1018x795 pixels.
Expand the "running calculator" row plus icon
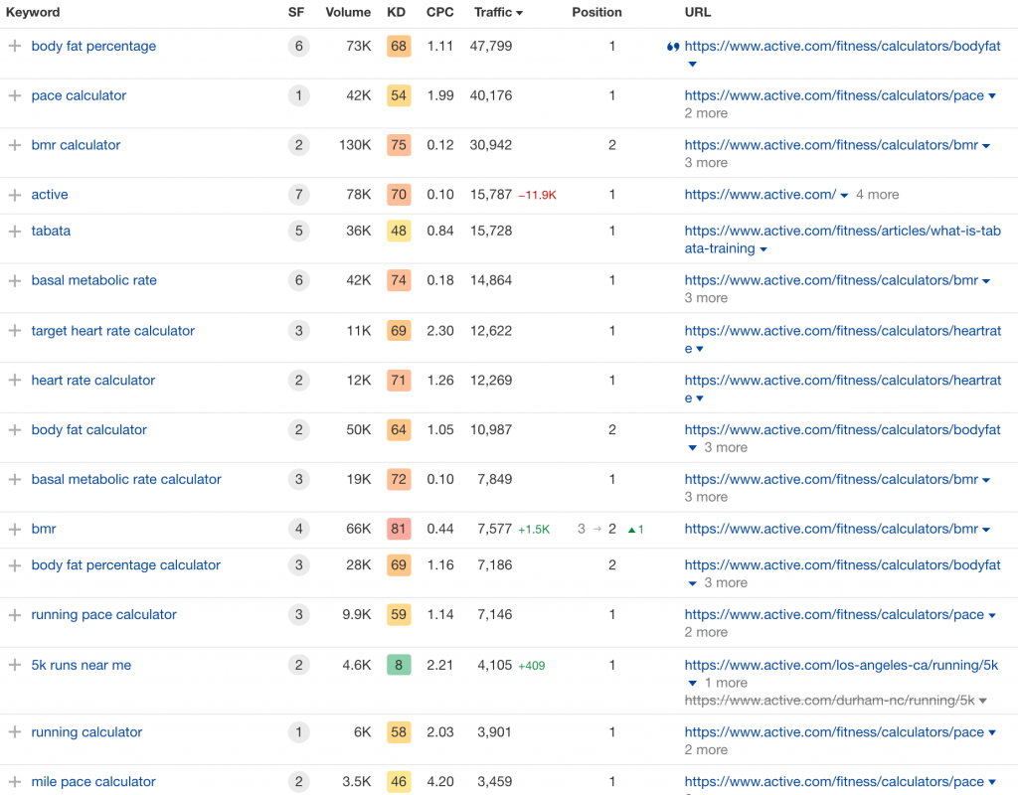tap(14, 732)
